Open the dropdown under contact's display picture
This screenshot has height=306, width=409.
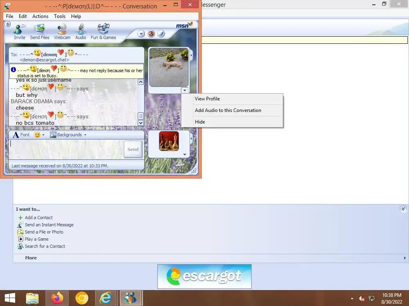pos(185,90)
